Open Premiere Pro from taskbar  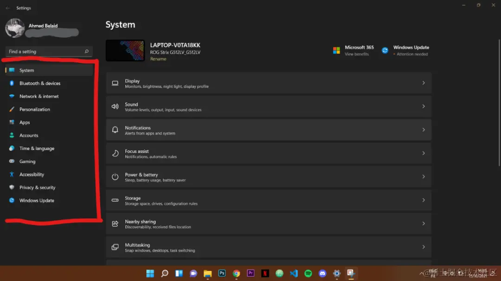pos(251,273)
